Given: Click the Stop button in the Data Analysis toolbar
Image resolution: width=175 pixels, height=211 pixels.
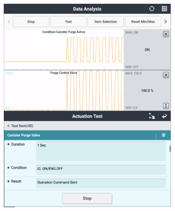Looking at the screenshot, I should [x=31, y=21].
